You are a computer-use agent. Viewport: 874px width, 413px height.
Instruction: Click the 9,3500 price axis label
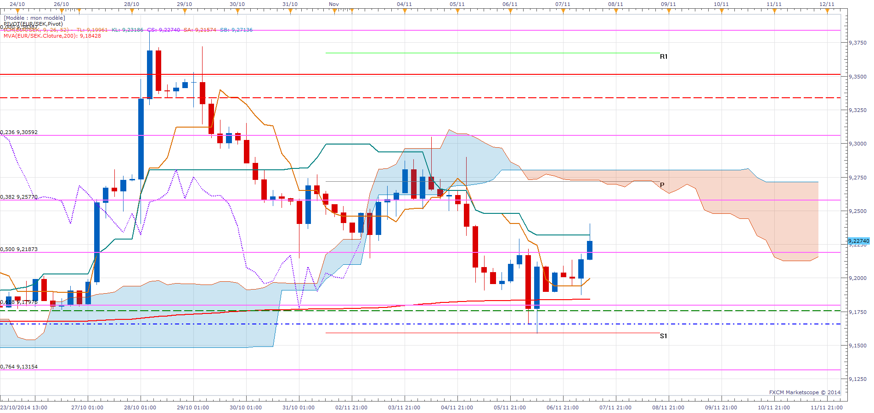click(857, 77)
